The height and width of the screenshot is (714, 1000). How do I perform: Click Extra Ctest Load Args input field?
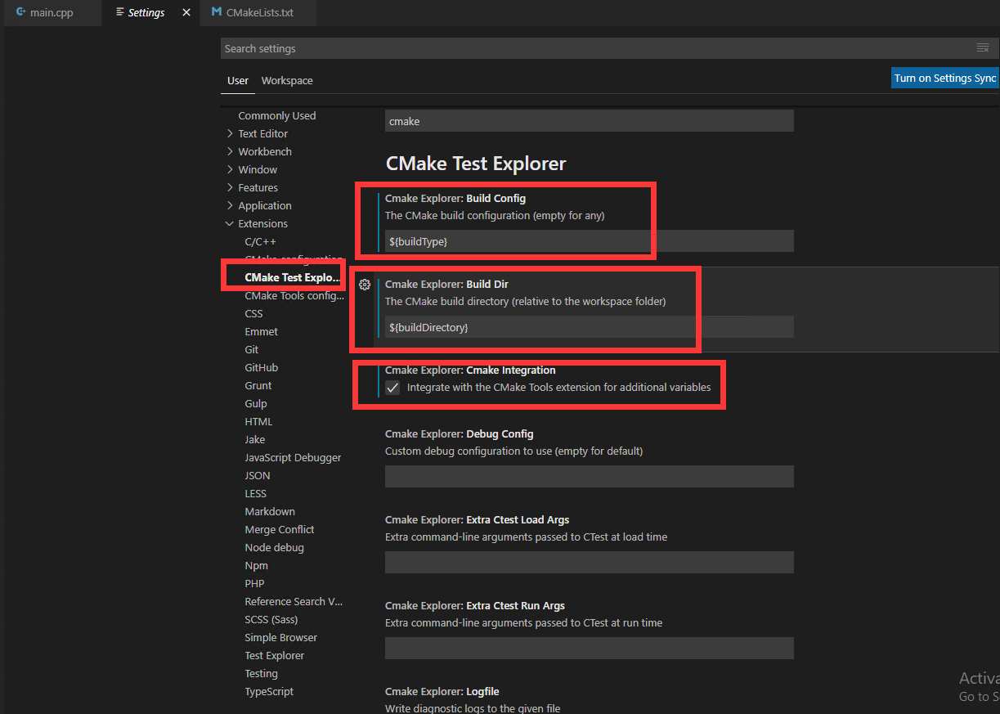589,562
